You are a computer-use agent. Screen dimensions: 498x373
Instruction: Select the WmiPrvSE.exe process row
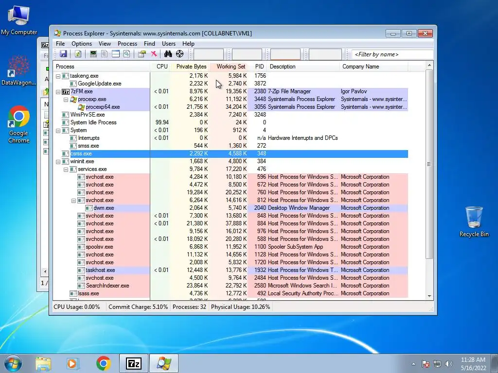pyautogui.click(x=231, y=115)
